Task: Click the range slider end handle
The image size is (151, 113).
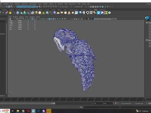Action: [x=54, y=103]
